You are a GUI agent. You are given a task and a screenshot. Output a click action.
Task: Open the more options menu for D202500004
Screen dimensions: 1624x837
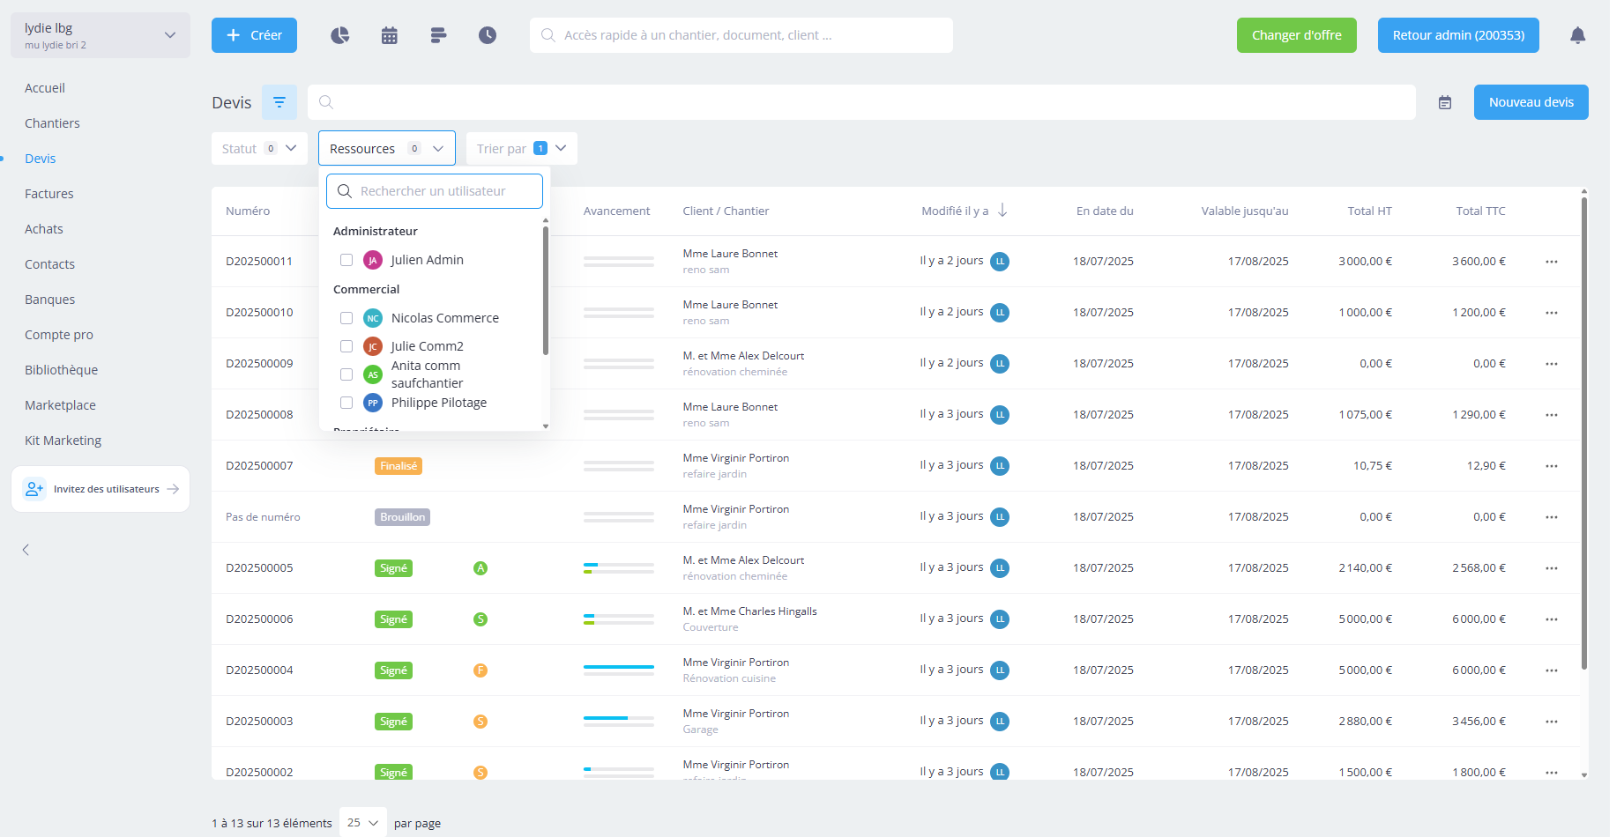point(1552,670)
